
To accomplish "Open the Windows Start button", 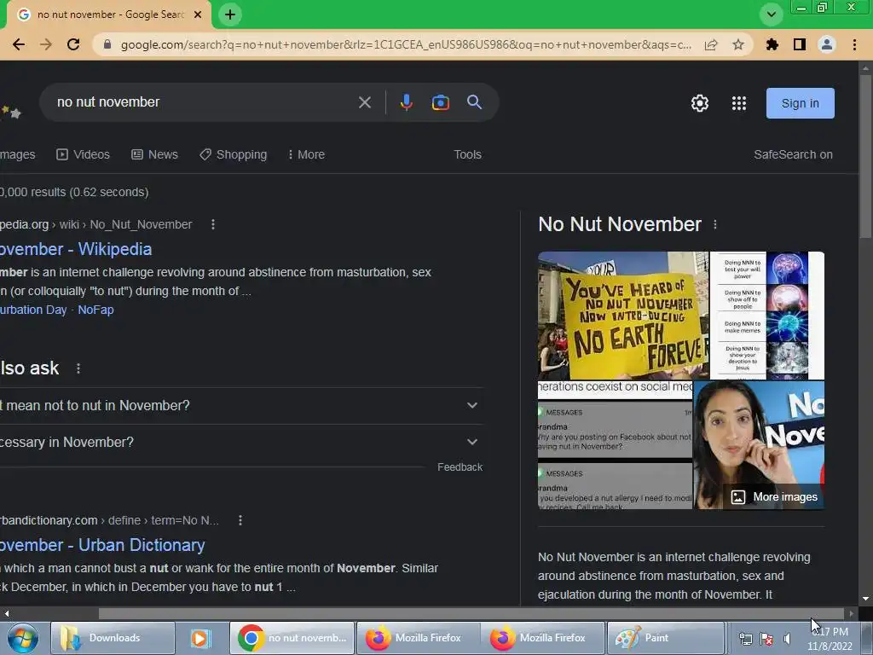I will [x=22, y=638].
